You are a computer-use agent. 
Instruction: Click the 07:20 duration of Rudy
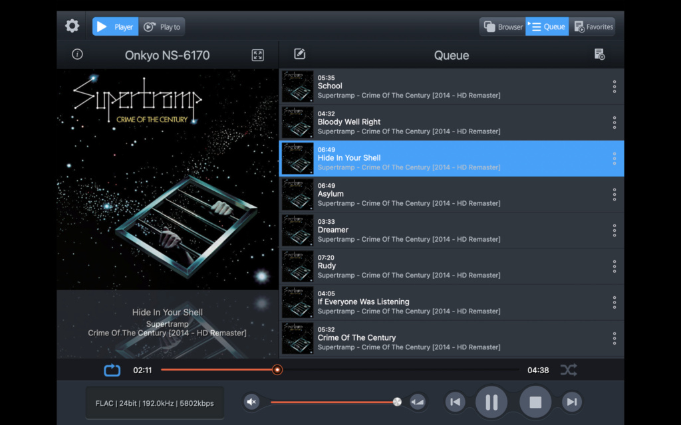326,258
